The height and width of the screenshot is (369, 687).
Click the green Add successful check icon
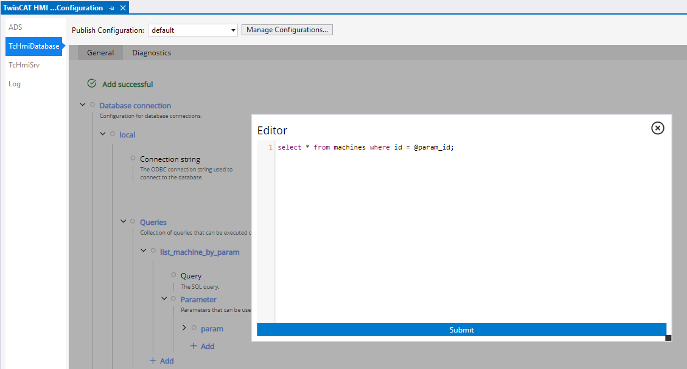[92, 83]
